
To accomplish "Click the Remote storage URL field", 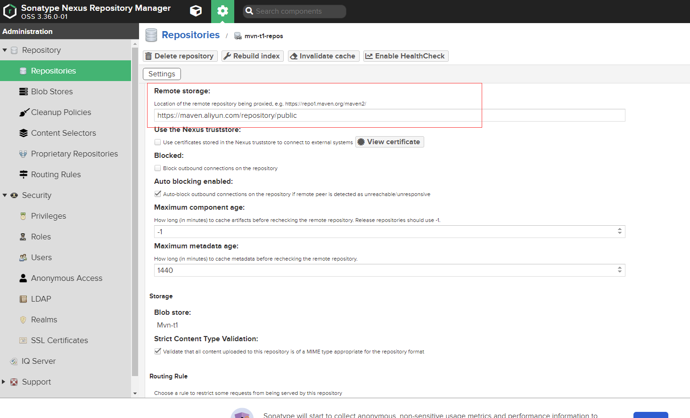I will click(x=389, y=115).
